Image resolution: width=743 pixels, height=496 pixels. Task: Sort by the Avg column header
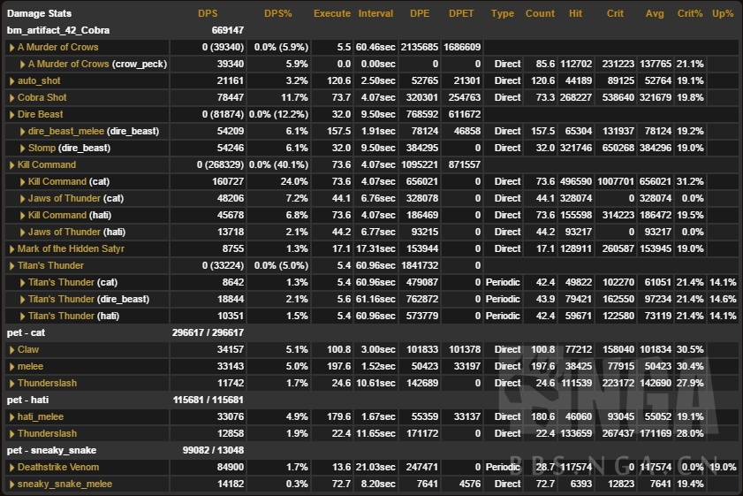[x=655, y=13]
